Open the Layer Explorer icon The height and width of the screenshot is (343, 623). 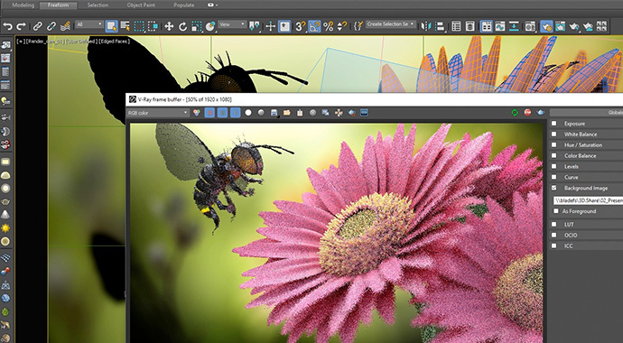click(x=470, y=26)
